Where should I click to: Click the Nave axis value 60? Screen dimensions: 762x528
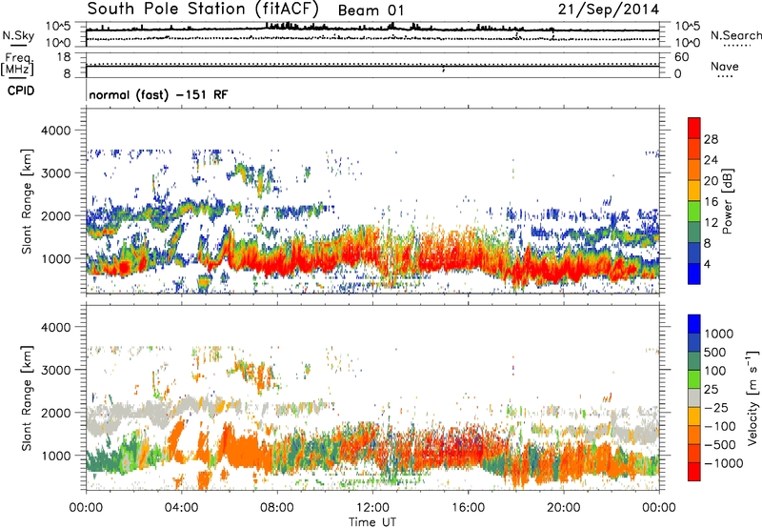(681, 57)
